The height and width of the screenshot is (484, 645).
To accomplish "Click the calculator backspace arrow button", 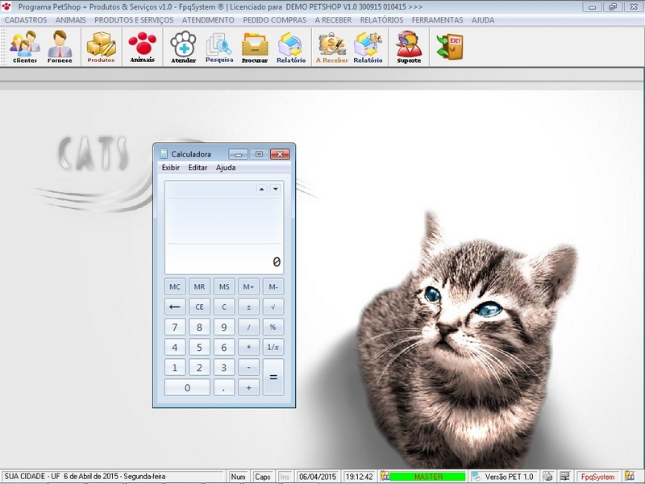I will 175,307.
